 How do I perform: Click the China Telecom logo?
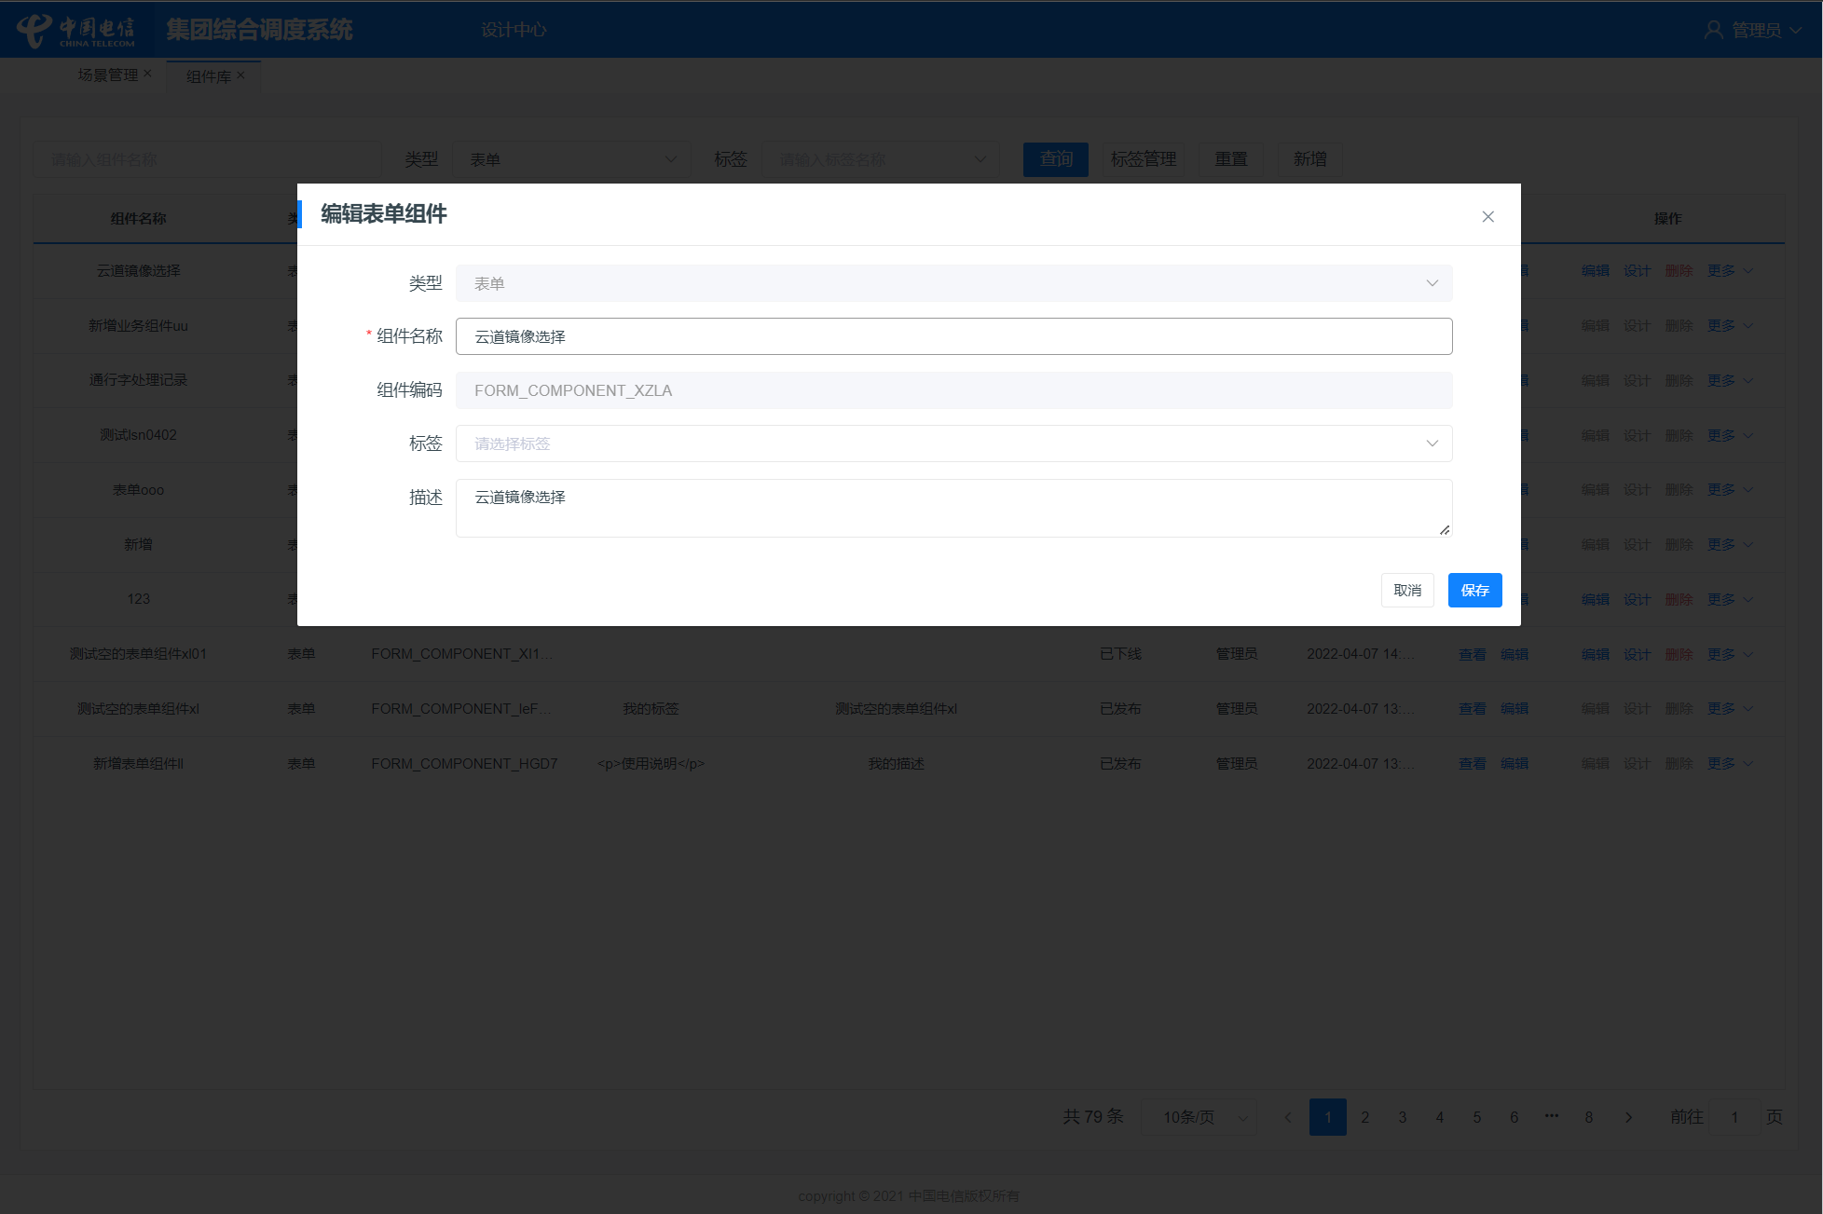pyautogui.click(x=76, y=30)
